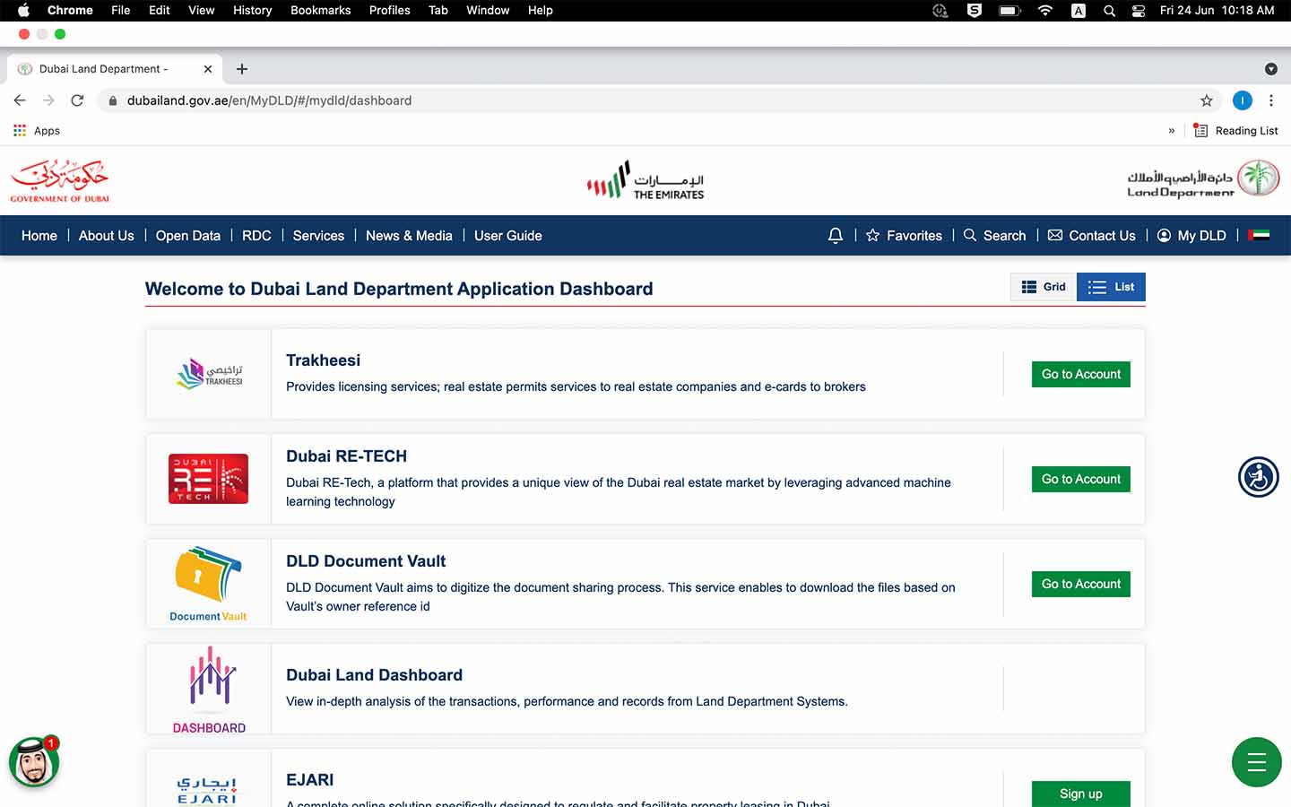Expand the Services navigation menu

tap(318, 236)
